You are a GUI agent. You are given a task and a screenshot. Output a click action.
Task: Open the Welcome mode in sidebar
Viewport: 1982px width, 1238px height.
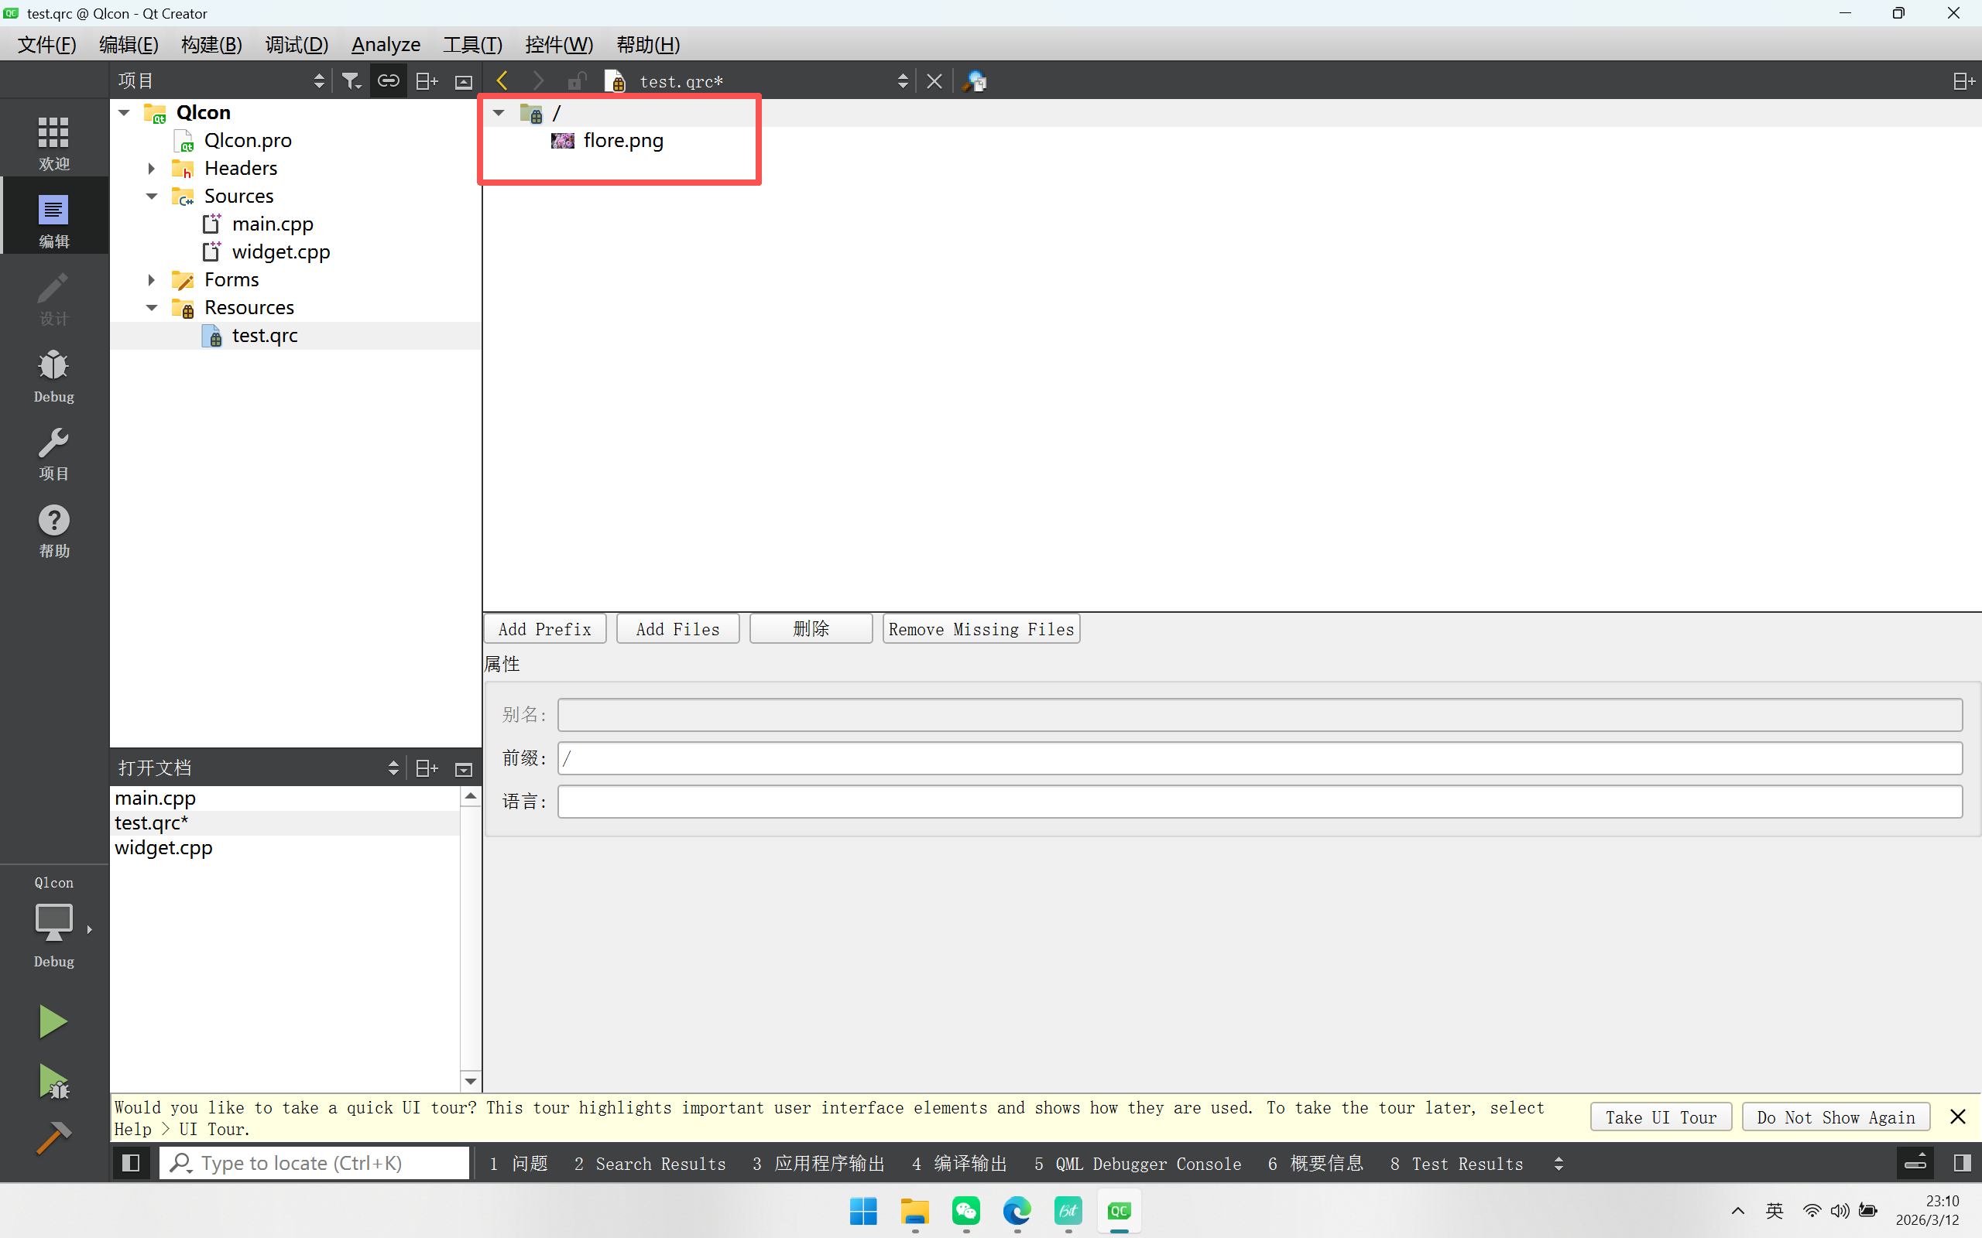tap(53, 142)
